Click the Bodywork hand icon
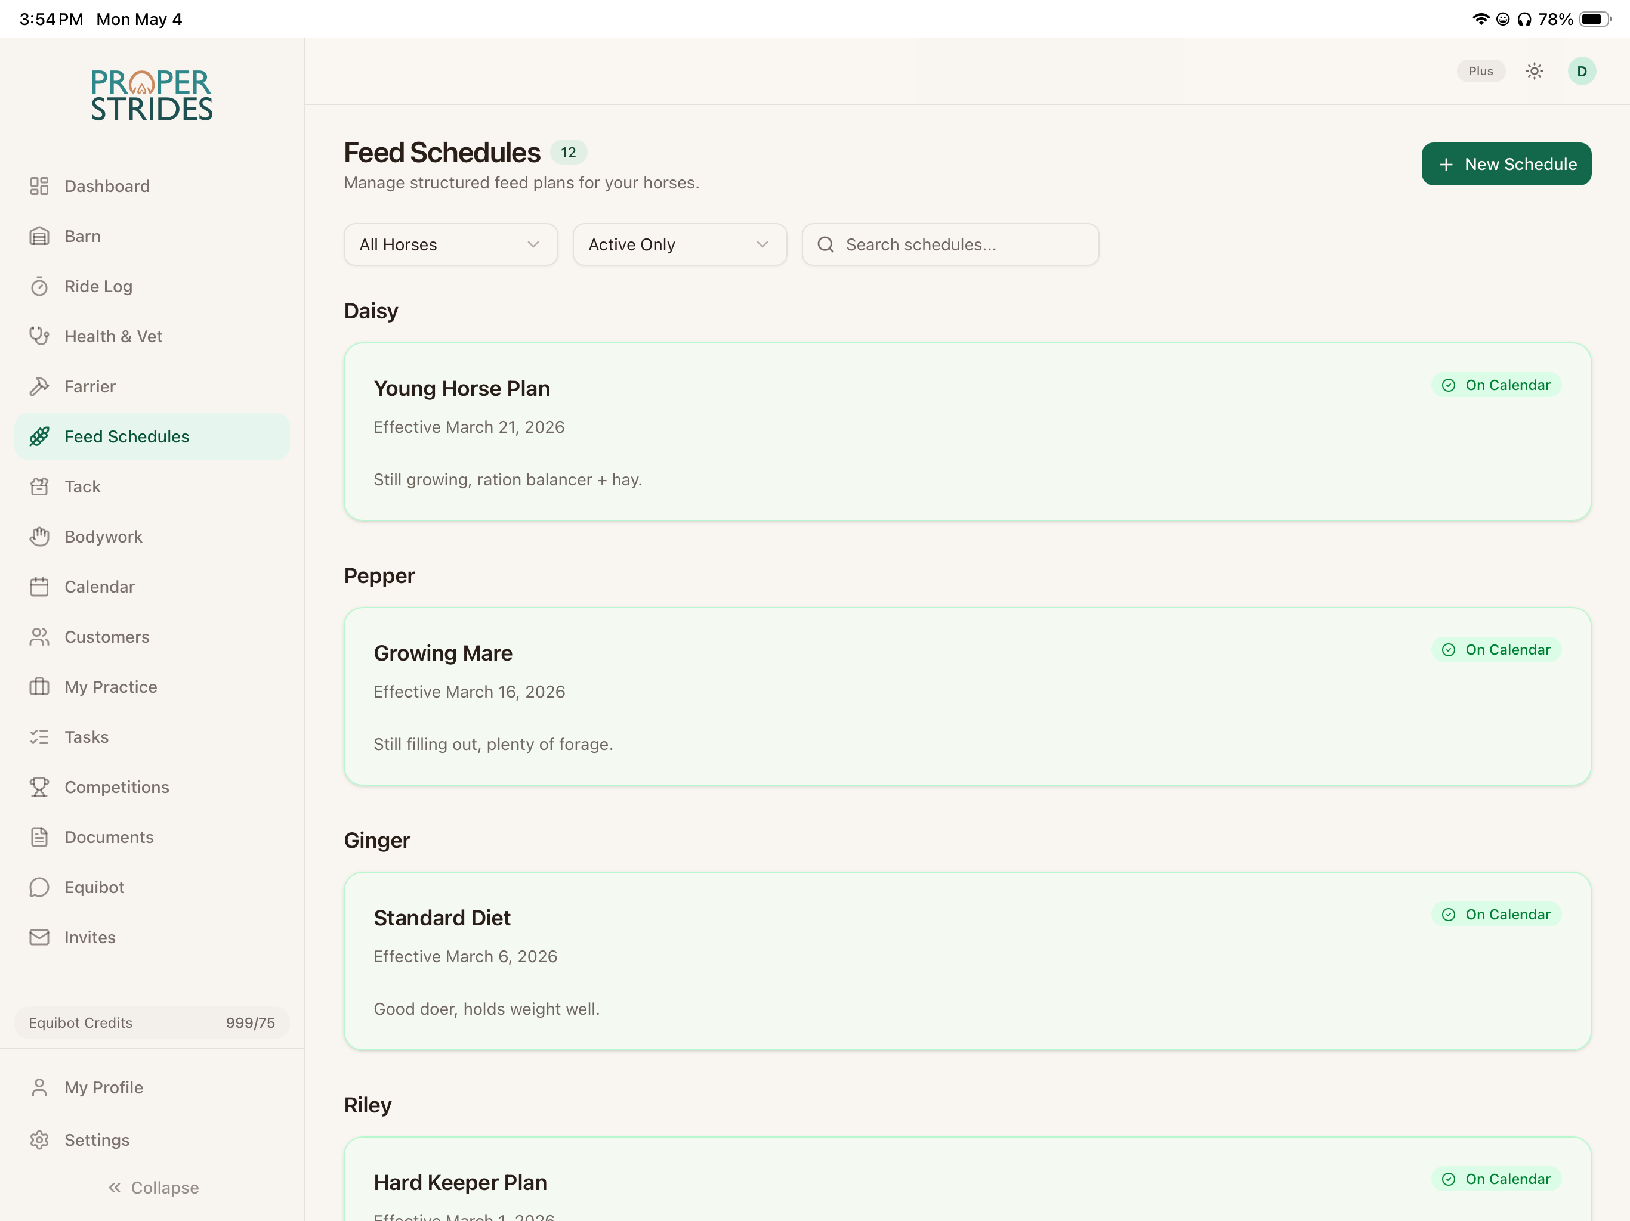This screenshot has height=1221, width=1630. tap(39, 537)
